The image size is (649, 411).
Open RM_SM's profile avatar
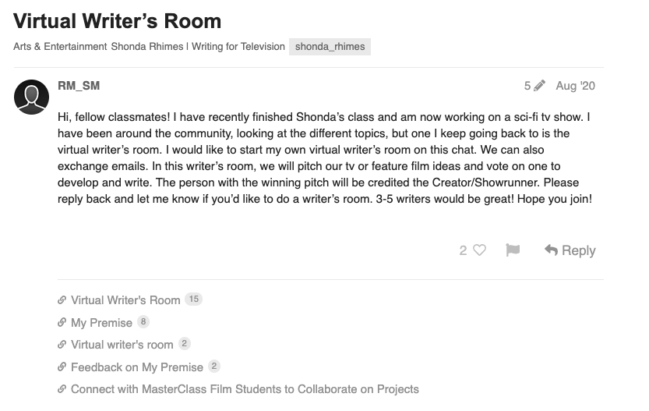[31, 97]
